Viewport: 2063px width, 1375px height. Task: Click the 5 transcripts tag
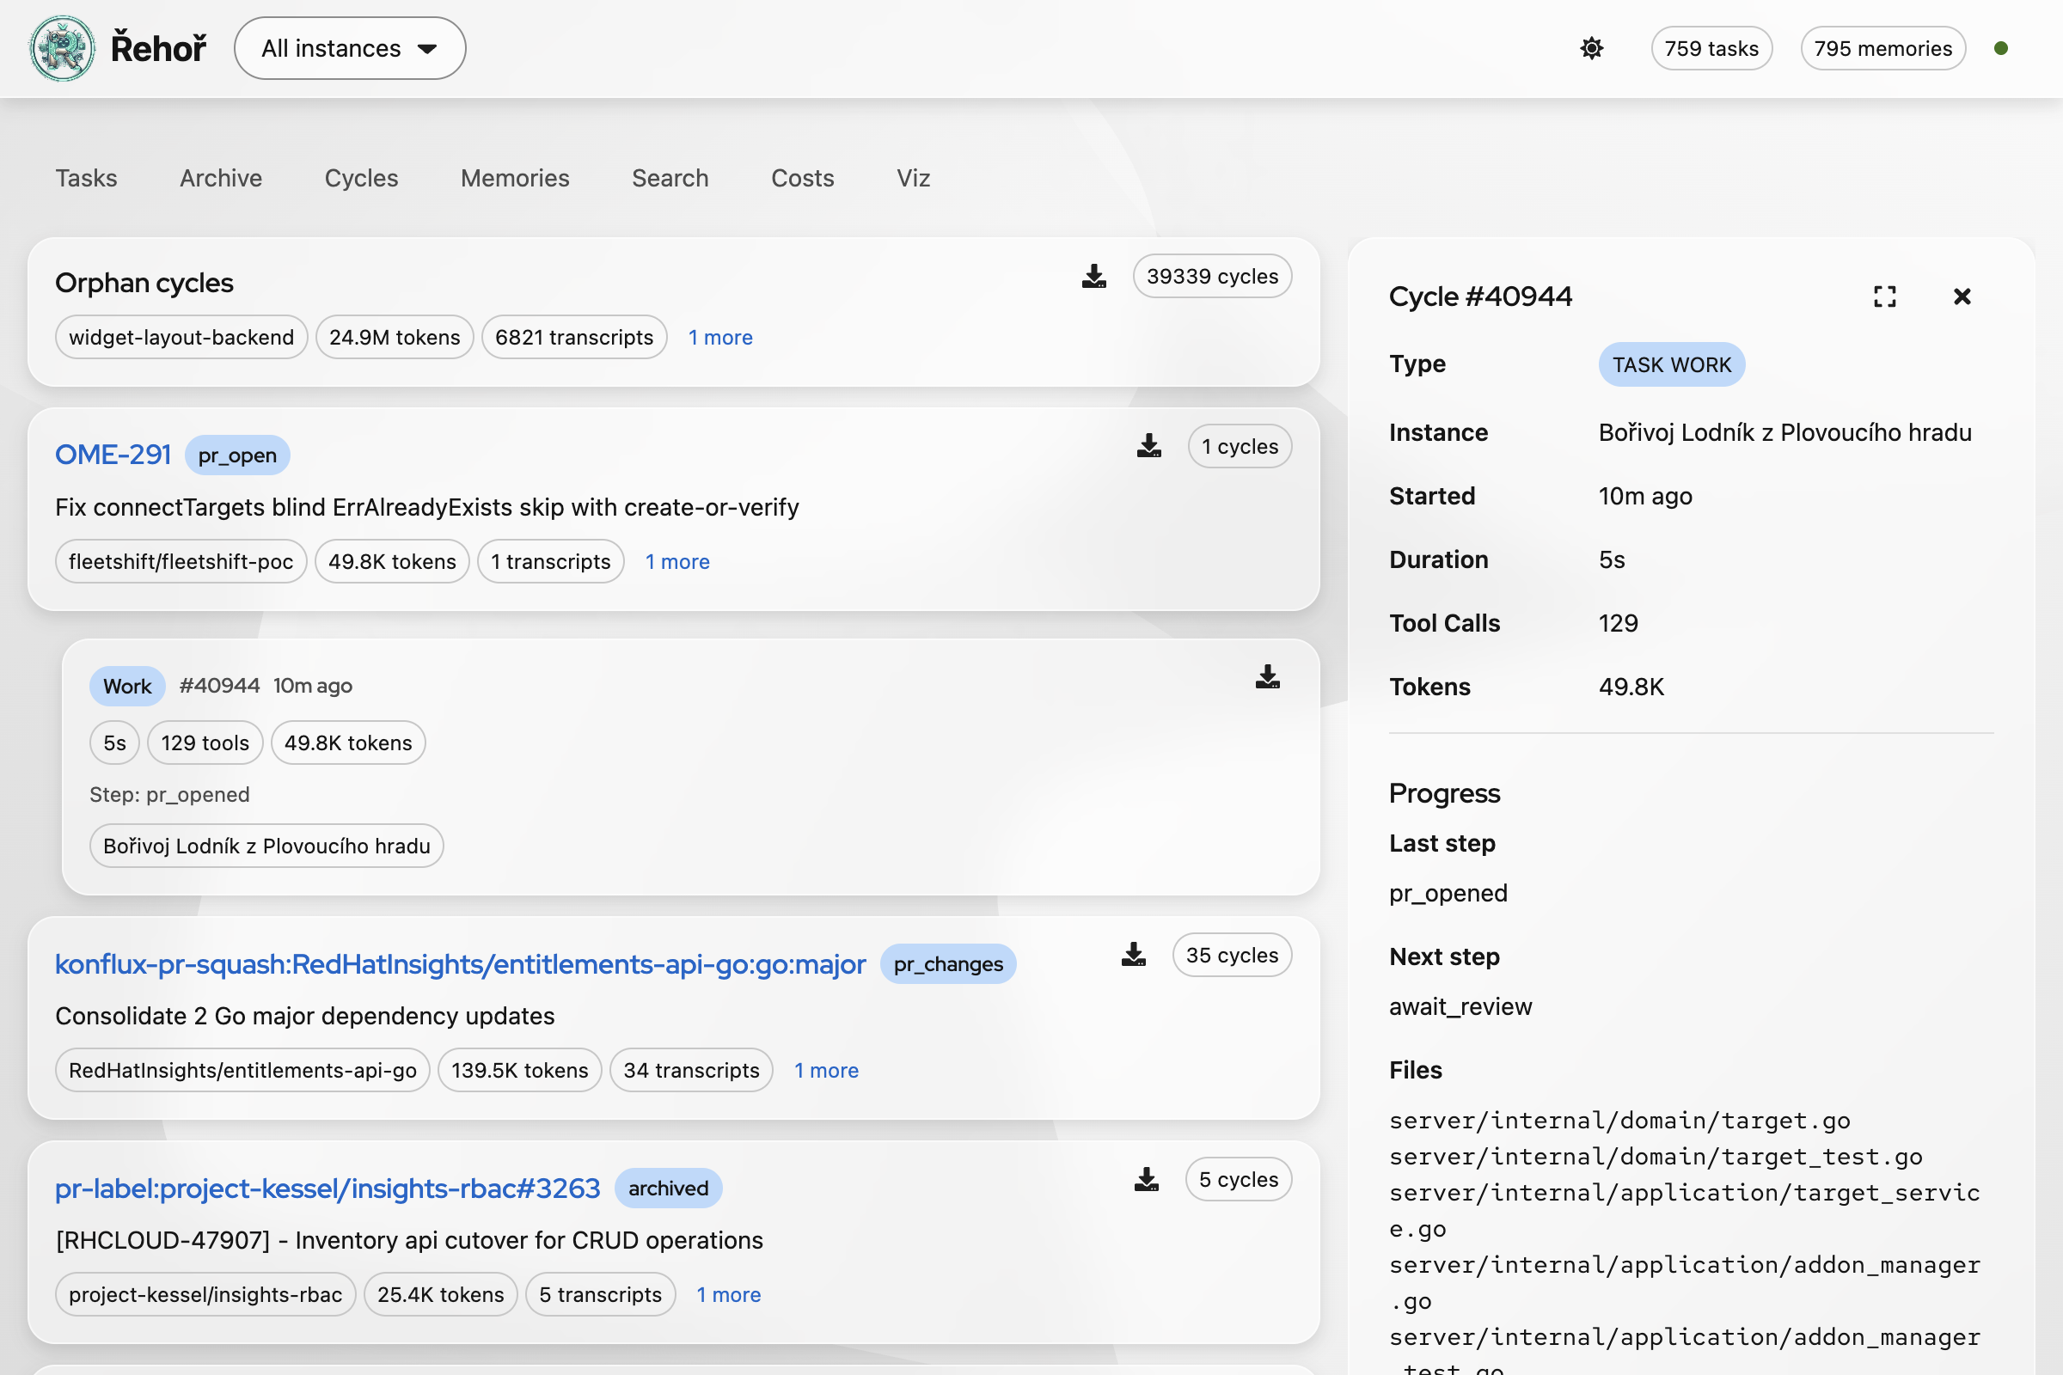coord(601,1295)
